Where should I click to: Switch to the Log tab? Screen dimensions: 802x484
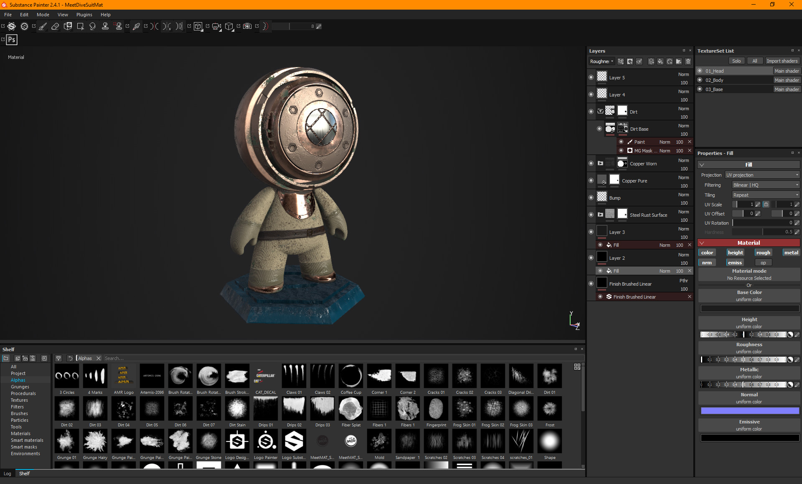coord(8,474)
